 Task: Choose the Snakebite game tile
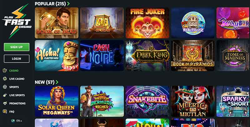pos(147,101)
